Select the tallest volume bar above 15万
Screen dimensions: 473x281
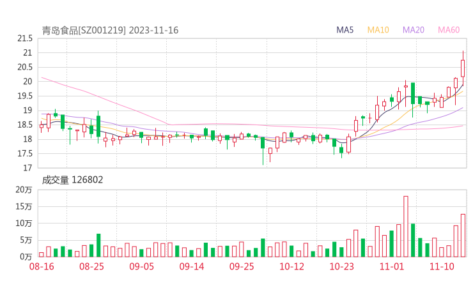click(x=406, y=227)
